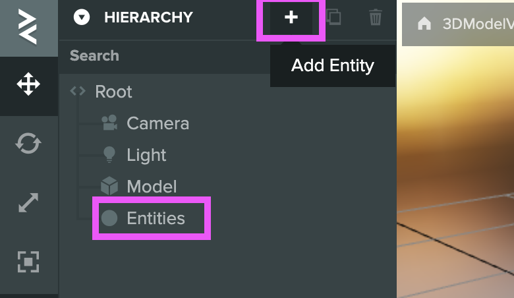Screen dimensions: 514x298
Task: Select the Light entity
Action: (x=146, y=155)
